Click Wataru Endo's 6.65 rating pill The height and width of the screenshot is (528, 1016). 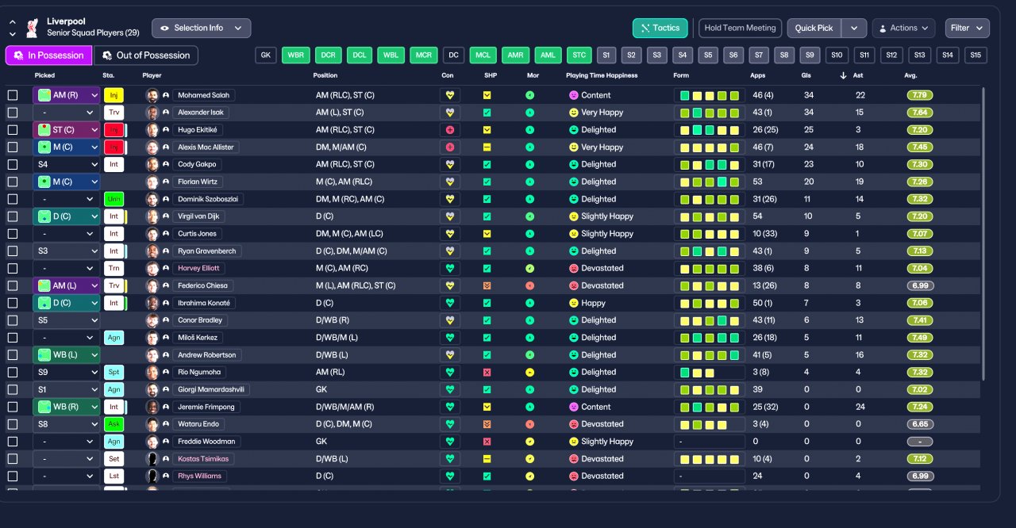tap(920, 424)
